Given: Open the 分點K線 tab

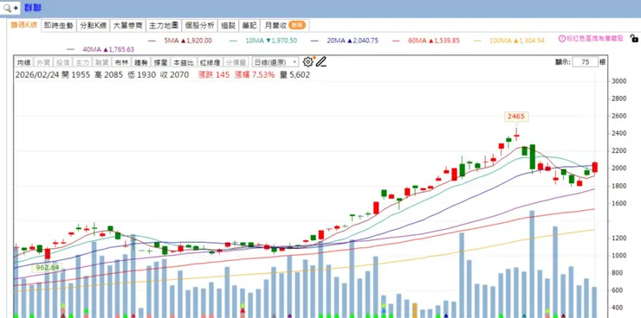Looking at the screenshot, I should click(x=94, y=25).
